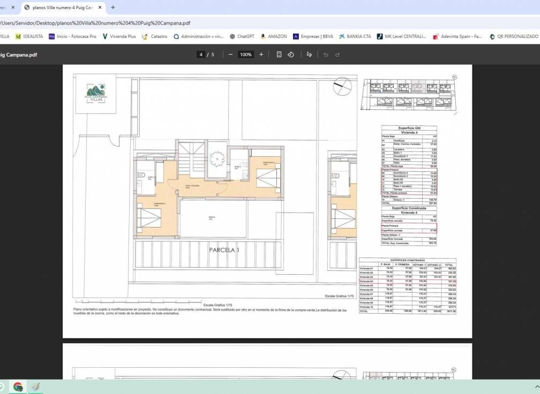Viewport: 540px width, 394px height.
Task: Click the undo arrow in PDF toolbar
Action: pos(325,55)
